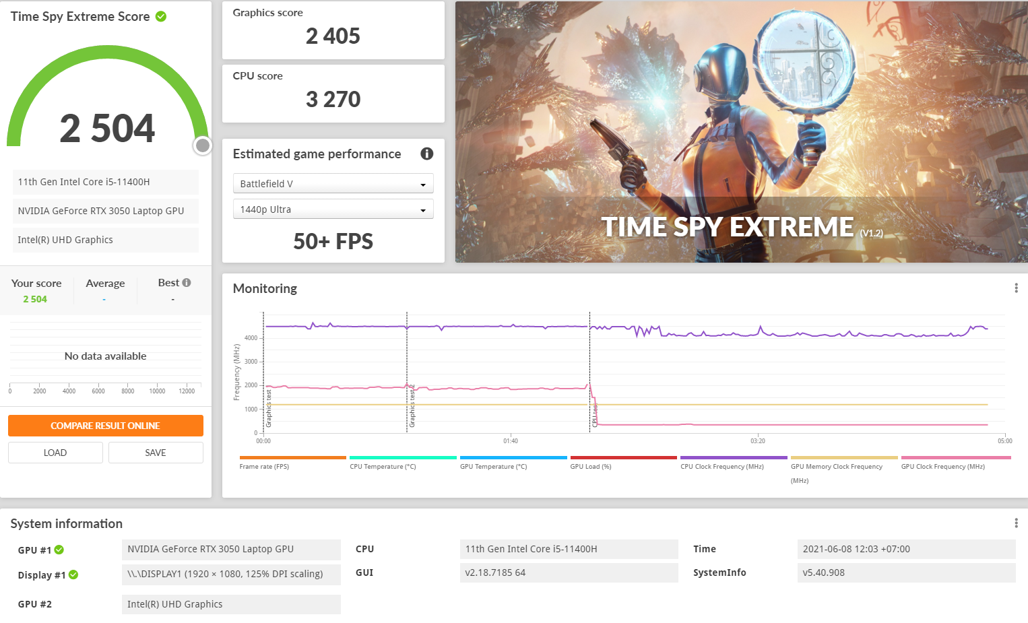Click the large 2 504 gauge score
This screenshot has height=623, width=1028.
coord(107,128)
